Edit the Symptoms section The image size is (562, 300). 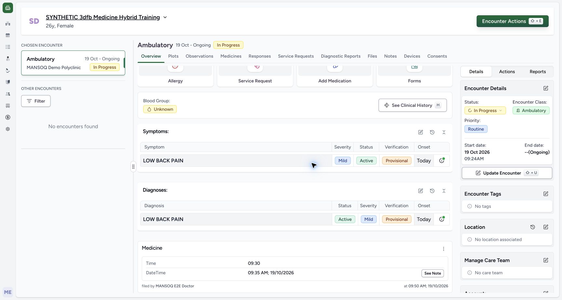click(x=421, y=132)
